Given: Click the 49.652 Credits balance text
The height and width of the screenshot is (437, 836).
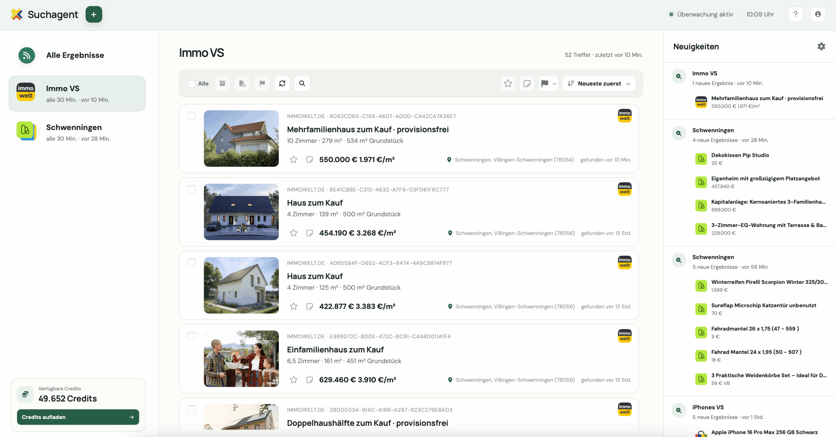Looking at the screenshot, I should (x=68, y=399).
